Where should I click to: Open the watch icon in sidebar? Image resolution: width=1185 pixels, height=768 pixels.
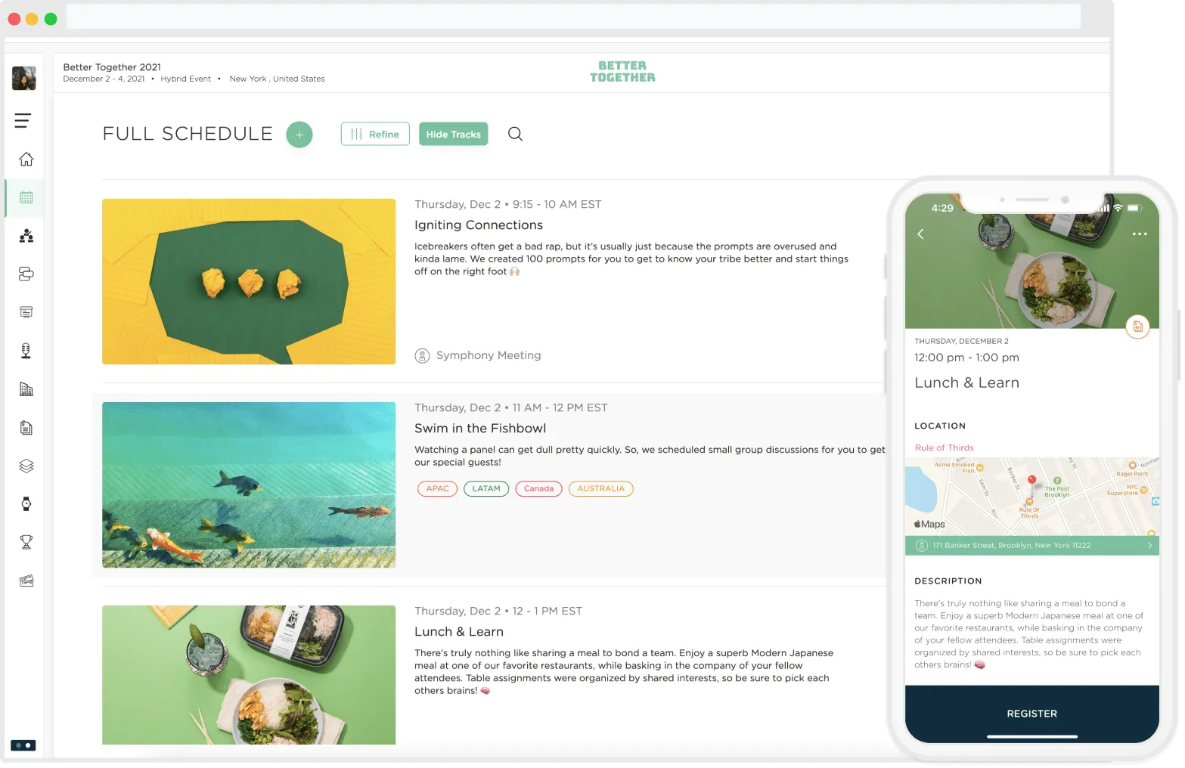point(26,504)
